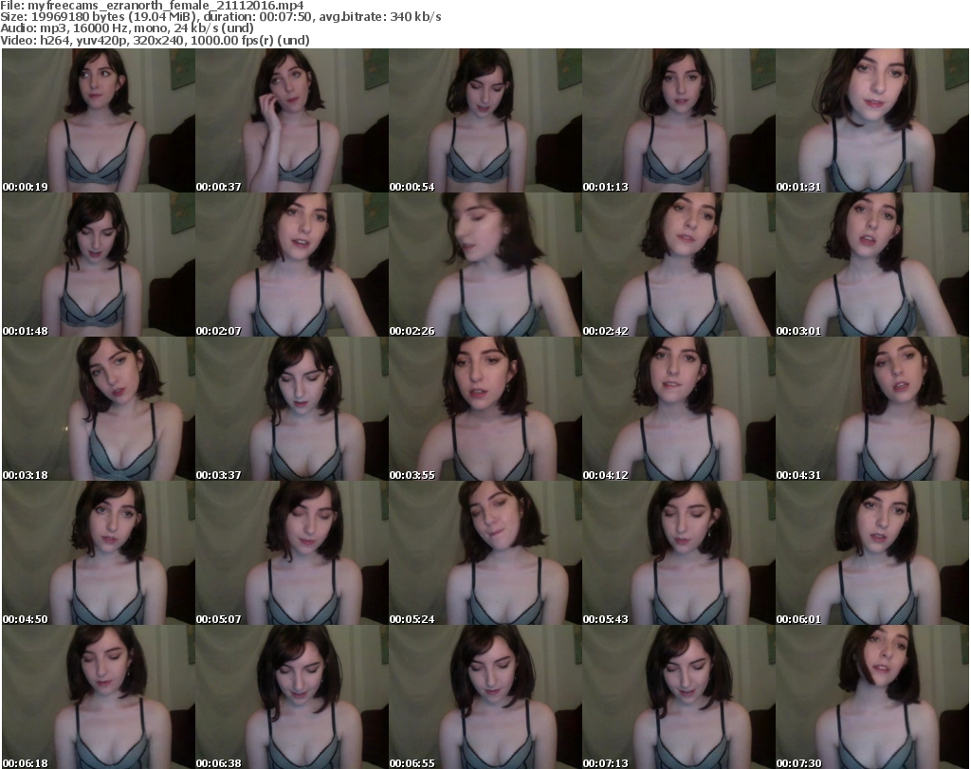Select the thumbnail stamped 00:03:37
Screen dimensions: 971x769
[x=292, y=410]
